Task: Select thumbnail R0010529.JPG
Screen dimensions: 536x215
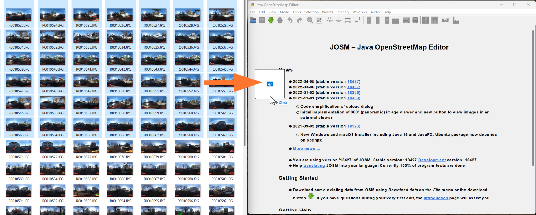Action: coord(222,15)
